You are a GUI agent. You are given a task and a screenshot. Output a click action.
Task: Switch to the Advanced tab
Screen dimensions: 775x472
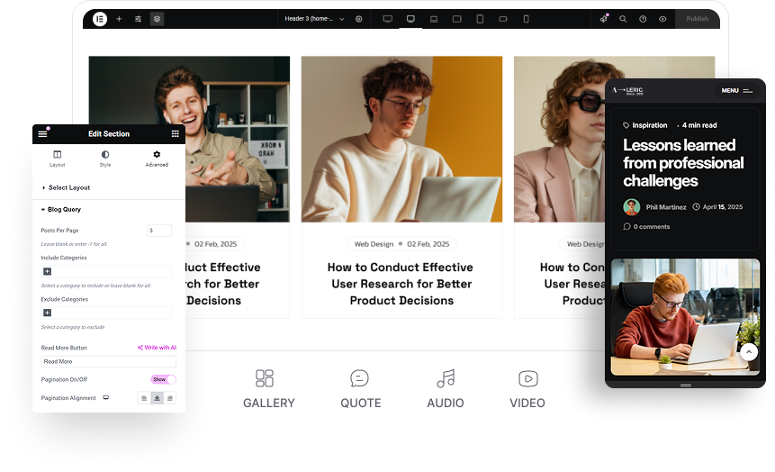pos(157,159)
